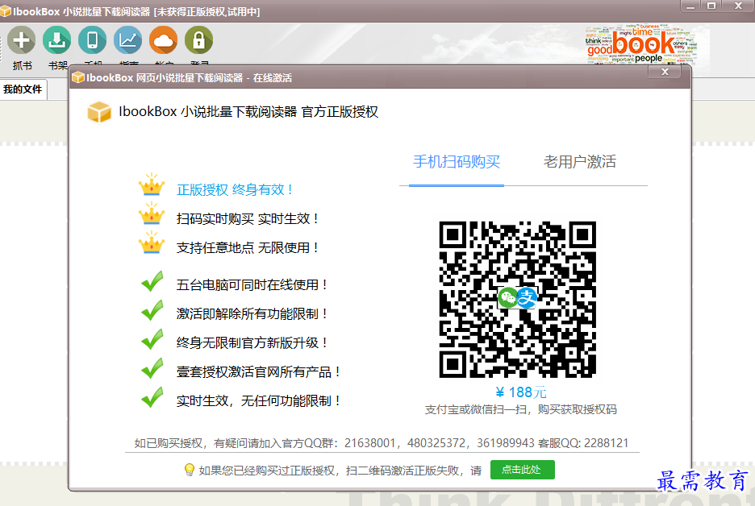Click the 抓书 plus icon in toolbar
Image resolution: width=755 pixels, height=506 pixels.
[x=22, y=40]
